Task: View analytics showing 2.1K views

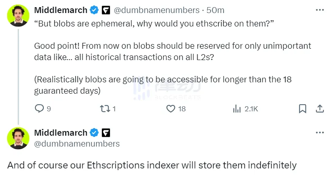Action: [x=237, y=109]
